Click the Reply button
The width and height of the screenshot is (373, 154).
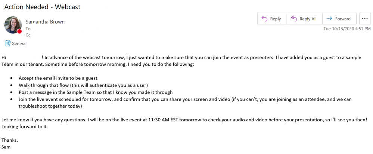272,19
